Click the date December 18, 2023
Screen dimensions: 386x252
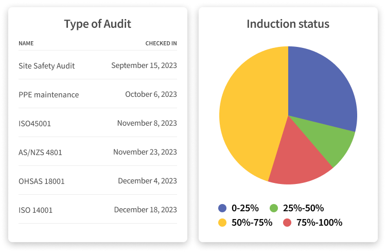point(146,210)
